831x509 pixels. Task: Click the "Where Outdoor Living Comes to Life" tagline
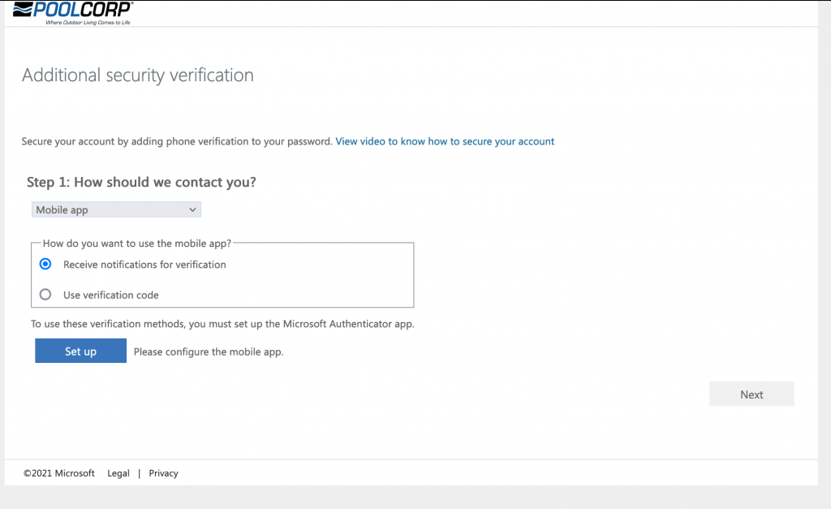coord(88,23)
